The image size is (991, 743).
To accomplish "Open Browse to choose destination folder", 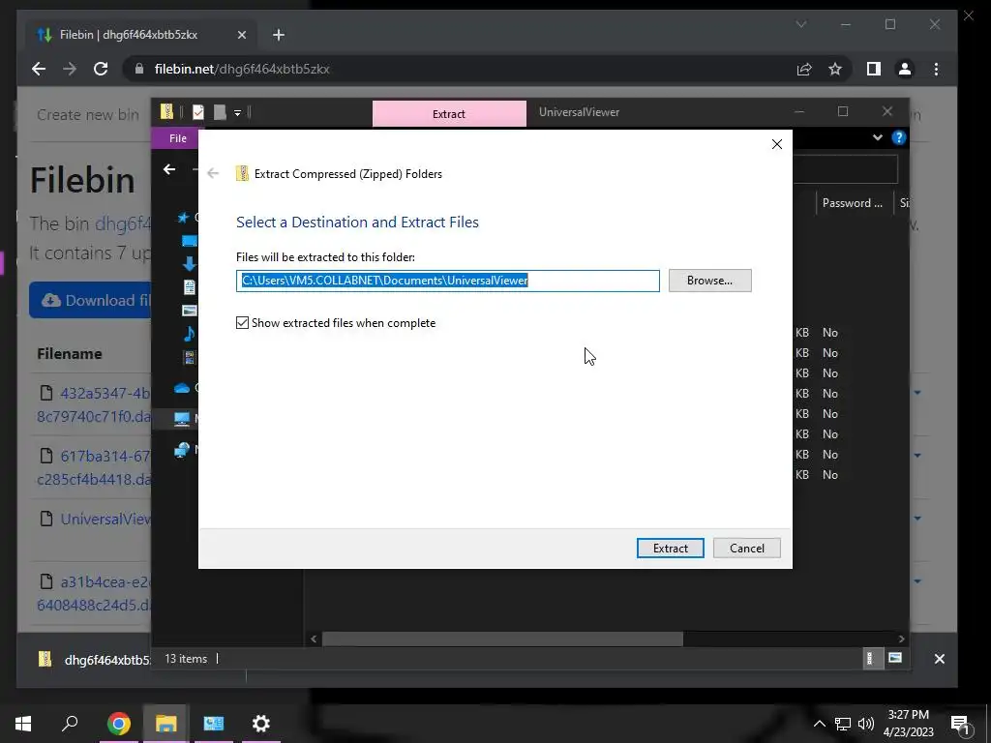I will [709, 281].
